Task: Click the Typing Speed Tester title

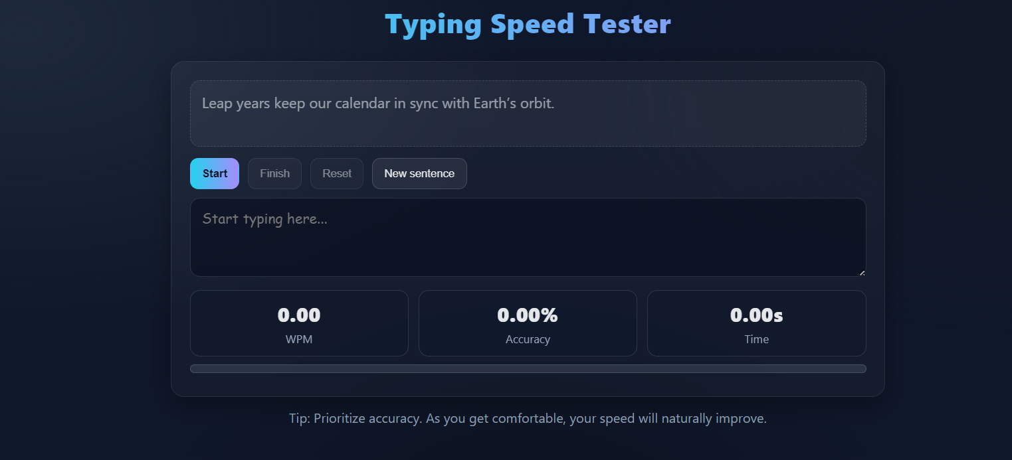Action: 528,23
